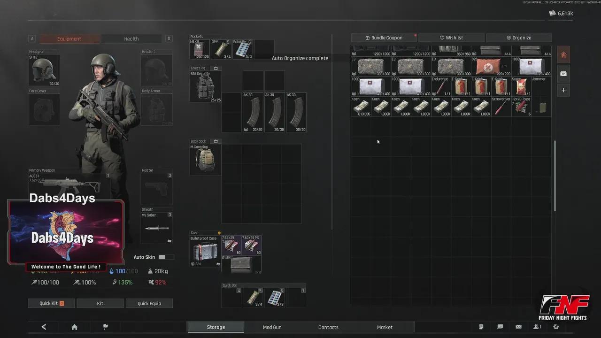Select the Painkiller in Quick Bar
Screen dimensions: 601x338
[x=275, y=298]
